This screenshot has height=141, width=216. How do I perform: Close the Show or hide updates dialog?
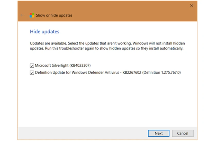point(192,6)
